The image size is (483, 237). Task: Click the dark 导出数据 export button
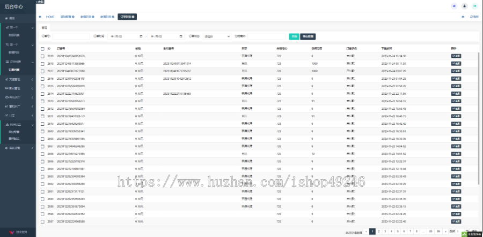pos(308,36)
